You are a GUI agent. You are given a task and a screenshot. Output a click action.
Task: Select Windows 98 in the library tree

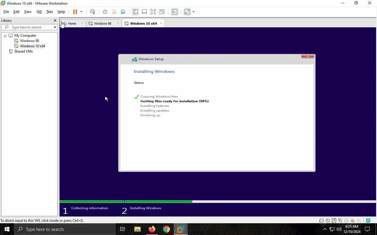point(29,41)
